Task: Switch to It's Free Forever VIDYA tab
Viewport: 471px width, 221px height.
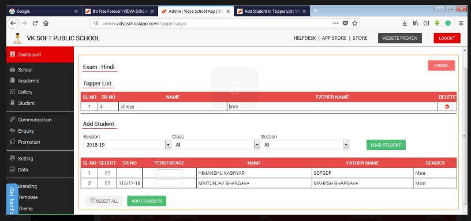Action: pyautogui.click(x=119, y=11)
